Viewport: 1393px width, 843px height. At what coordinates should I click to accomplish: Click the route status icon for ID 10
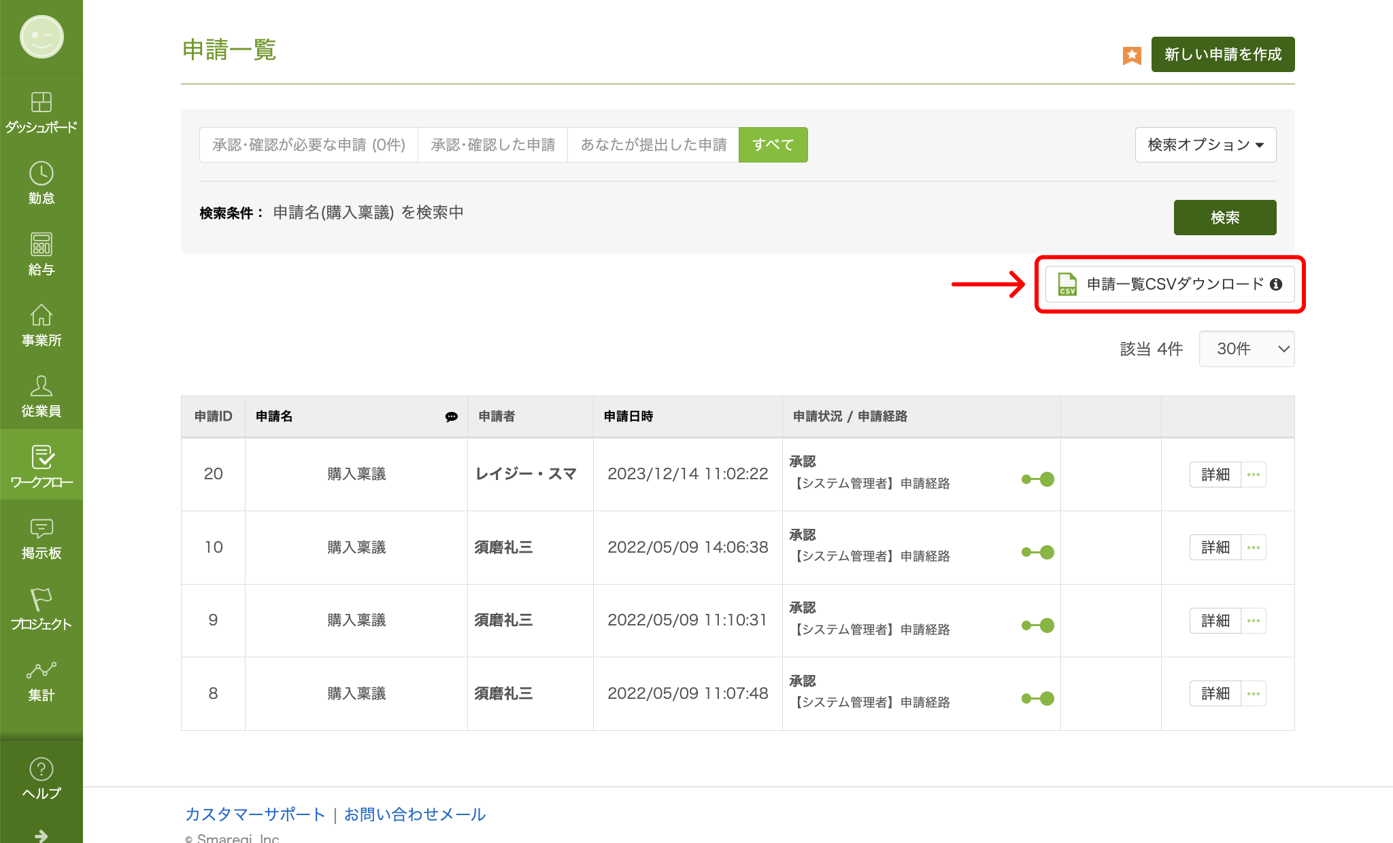1038,552
